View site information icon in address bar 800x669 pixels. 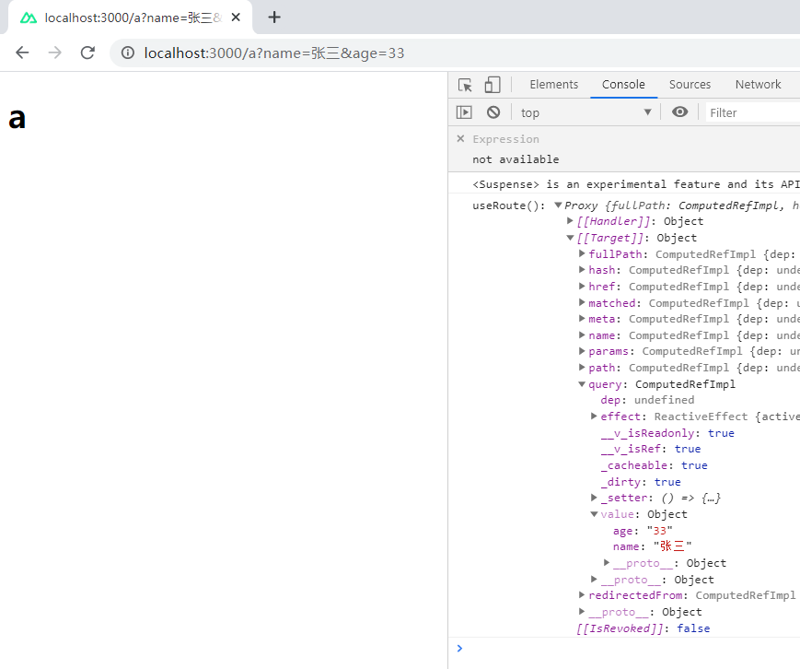[x=128, y=53]
